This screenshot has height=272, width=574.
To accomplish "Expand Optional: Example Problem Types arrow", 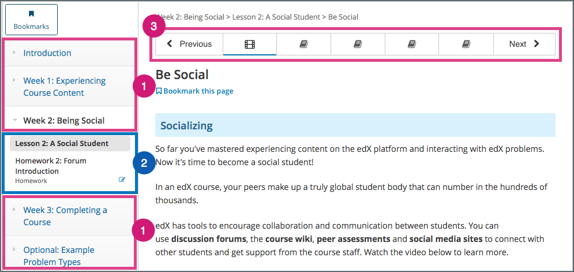I will click(x=14, y=249).
